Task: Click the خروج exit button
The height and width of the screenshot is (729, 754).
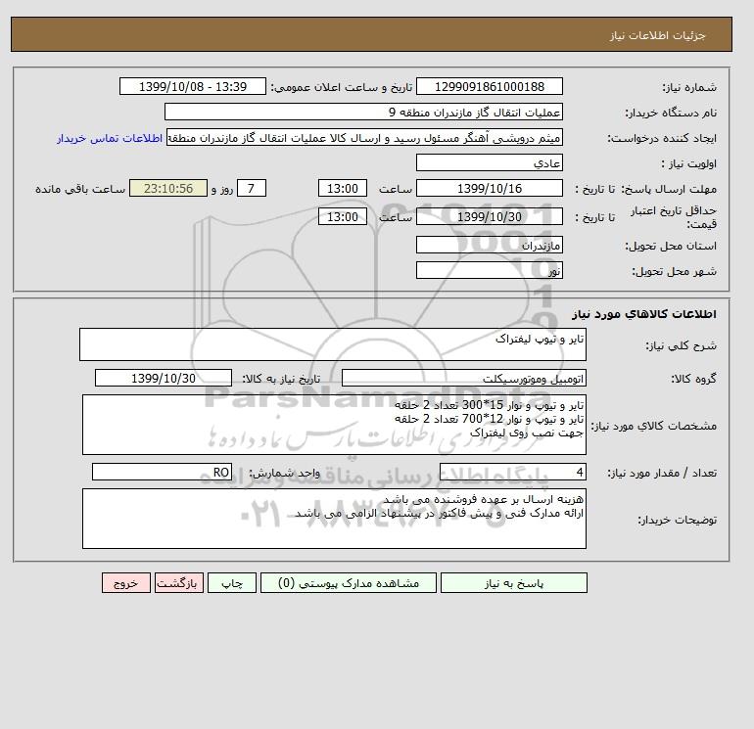Action: (126, 583)
